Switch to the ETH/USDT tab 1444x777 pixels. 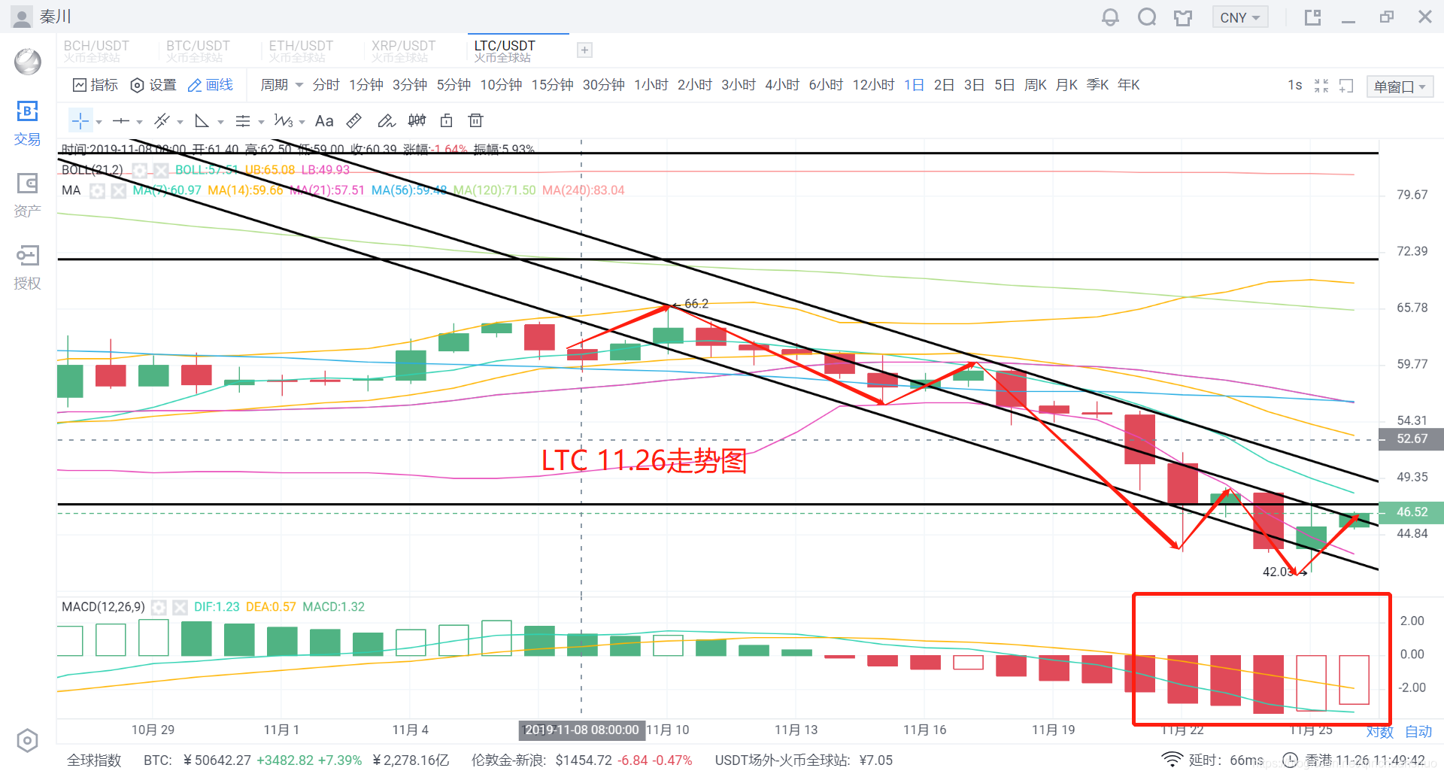click(301, 50)
